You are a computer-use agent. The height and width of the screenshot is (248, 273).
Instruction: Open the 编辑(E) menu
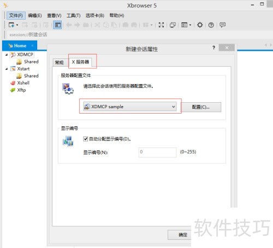point(35,15)
